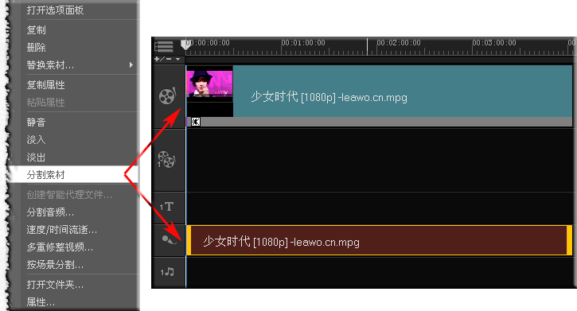Click the transition marker below video clip
This screenshot has width=577, height=311.
click(196, 122)
